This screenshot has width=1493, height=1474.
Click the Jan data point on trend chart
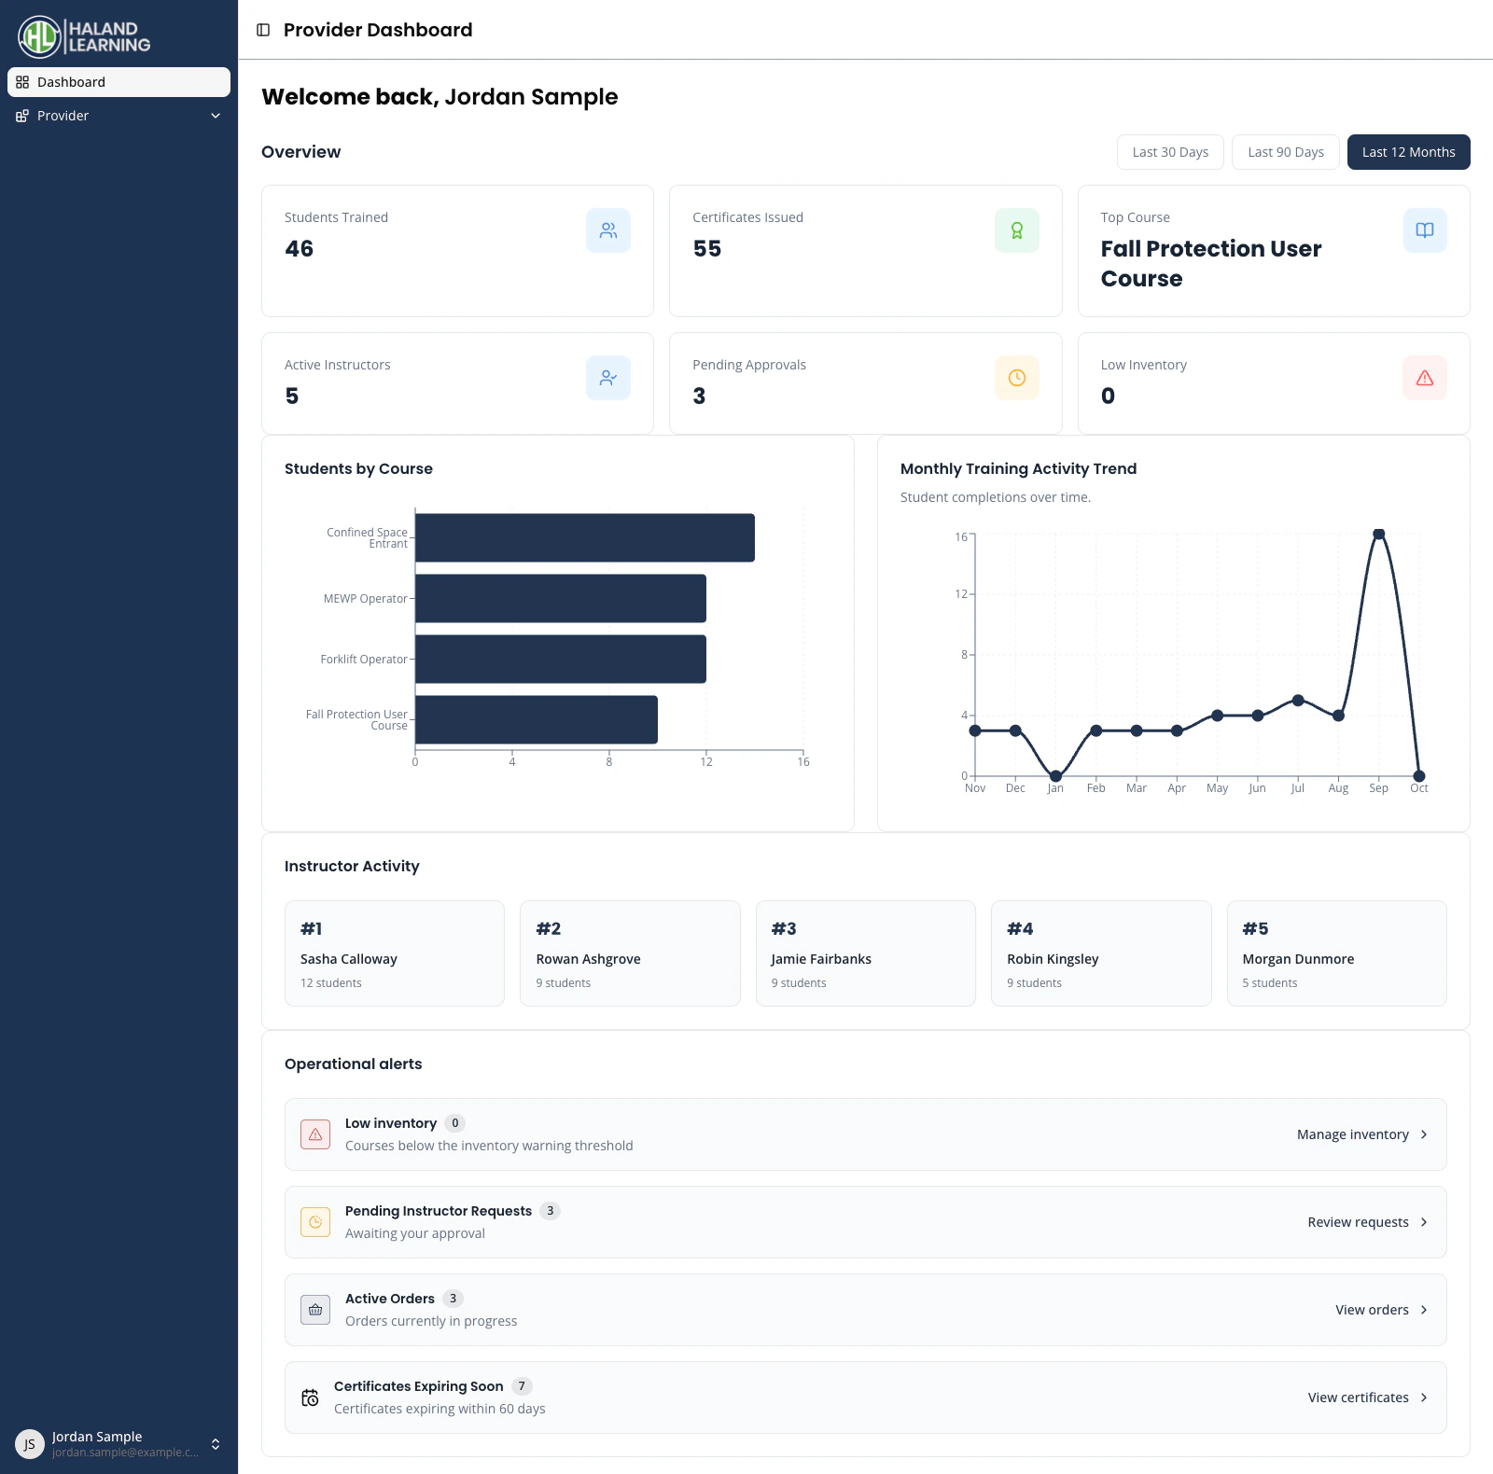(1055, 776)
